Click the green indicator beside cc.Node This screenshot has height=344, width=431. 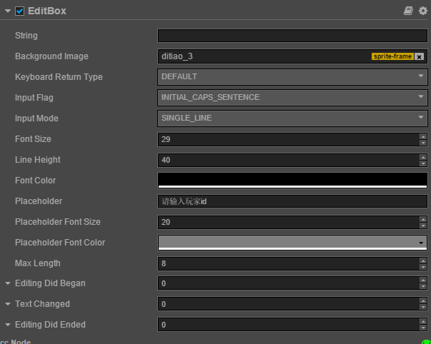tap(426, 342)
